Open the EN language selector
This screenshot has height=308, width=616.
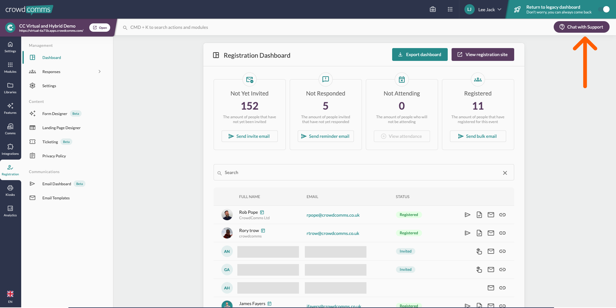(x=10, y=296)
